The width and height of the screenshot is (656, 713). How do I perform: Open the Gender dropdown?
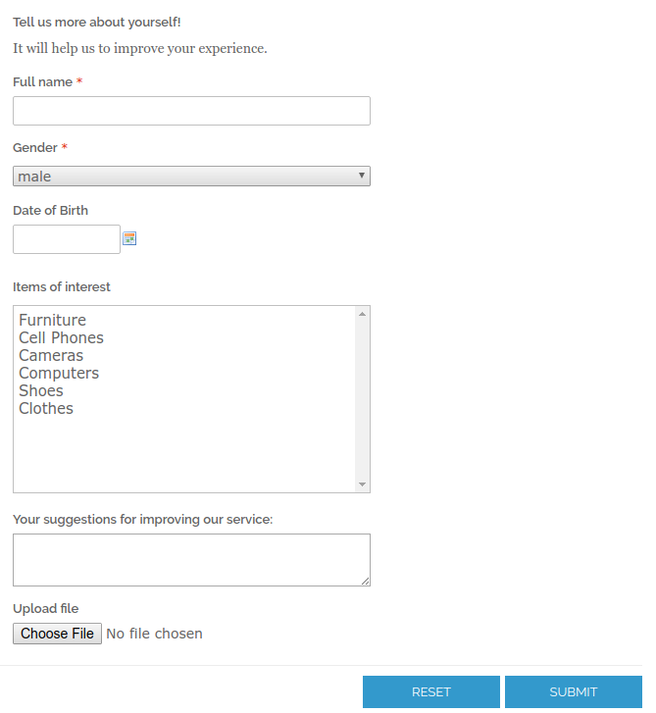point(191,177)
